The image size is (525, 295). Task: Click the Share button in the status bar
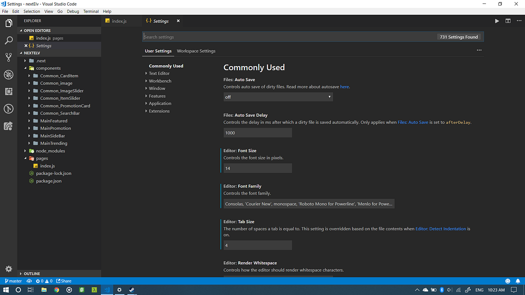click(x=64, y=281)
